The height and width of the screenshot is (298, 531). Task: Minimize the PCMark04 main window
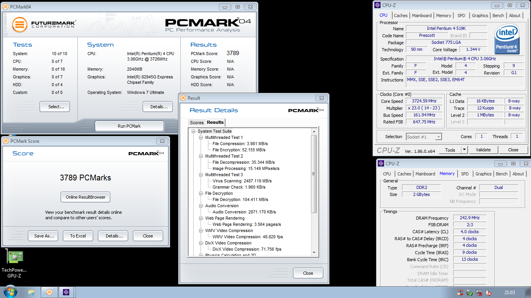click(x=224, y=7)
